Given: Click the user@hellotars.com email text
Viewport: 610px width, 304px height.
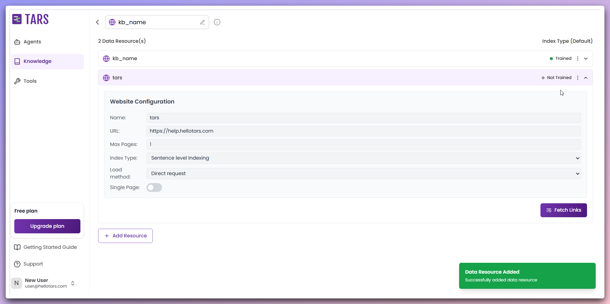Looking at the screenshot, I should click(x=46, y=286).
